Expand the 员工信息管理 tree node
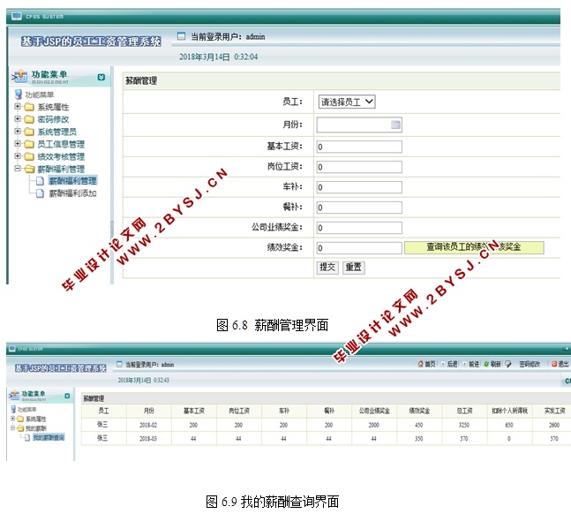Screen dimensions: 571x529 pyautogui.click(x=18, y=144)
